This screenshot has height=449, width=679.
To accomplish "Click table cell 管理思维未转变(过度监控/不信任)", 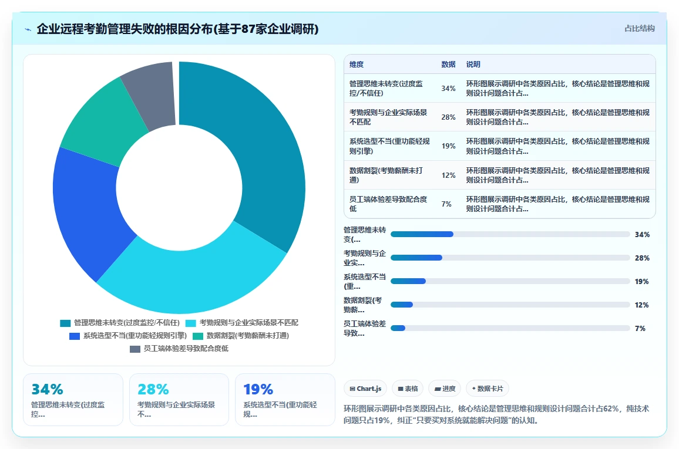I will pyautogui.click(x=390, y=88).
